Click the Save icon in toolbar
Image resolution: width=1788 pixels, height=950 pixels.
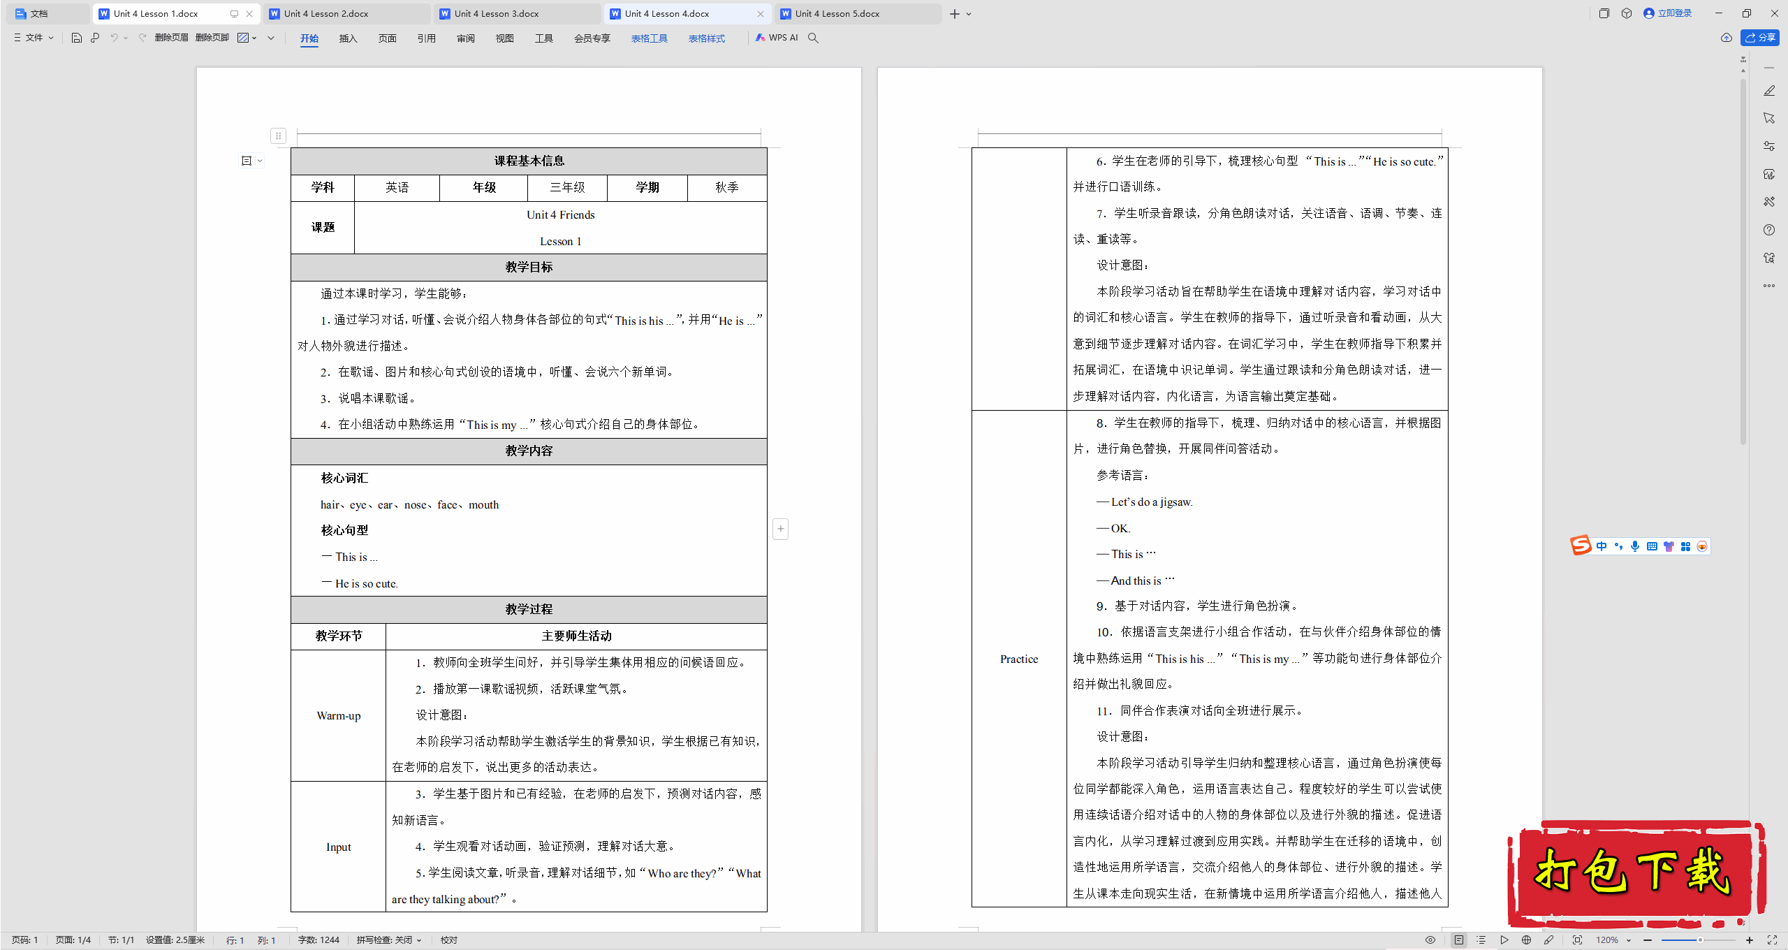click(x=77, y=38)
